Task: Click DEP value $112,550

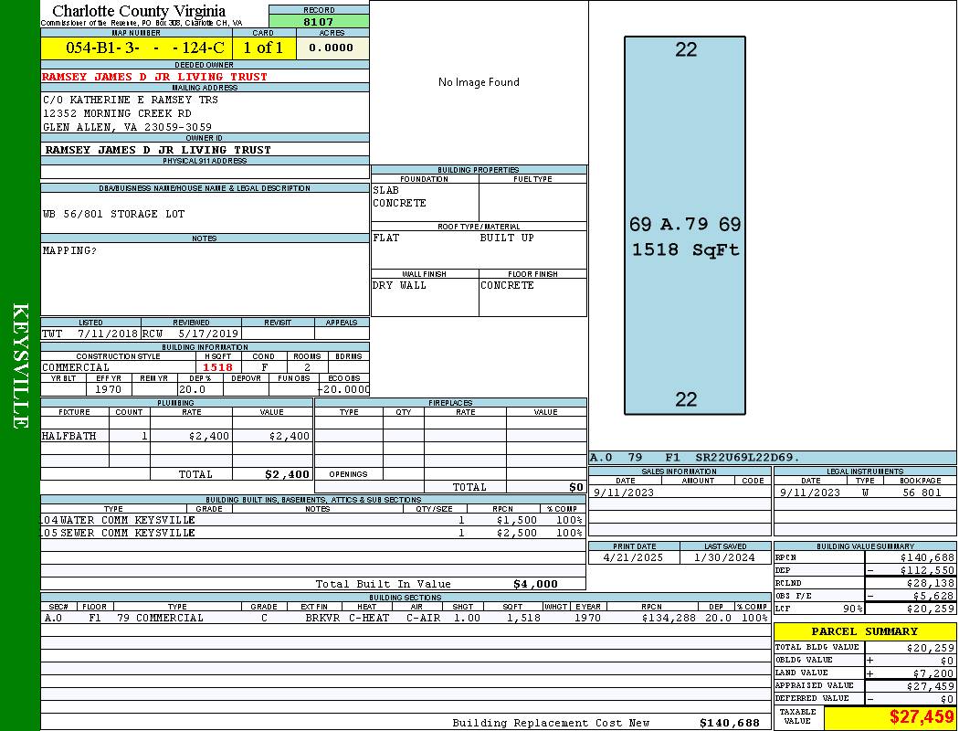Action: 927,570
